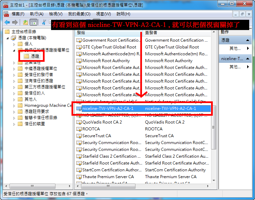Open the 檔案(F) menu

[18, 14]
